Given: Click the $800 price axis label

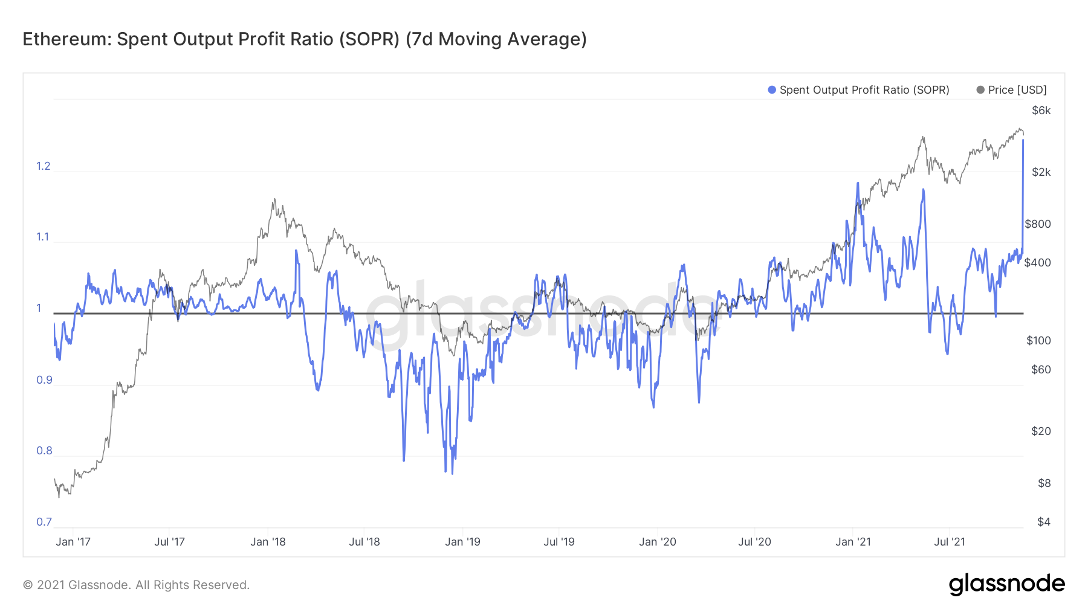Looking at the screenshot, I should [x=1038, y=224].
